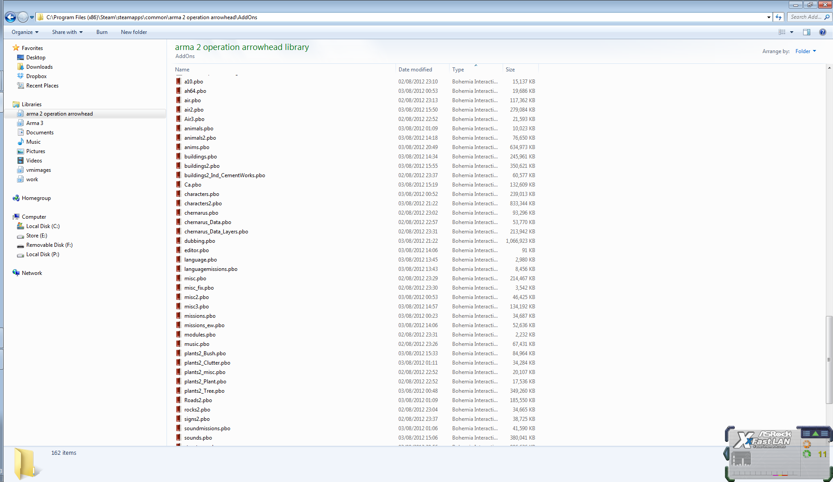Sort by the Size column header

(521, 70)
